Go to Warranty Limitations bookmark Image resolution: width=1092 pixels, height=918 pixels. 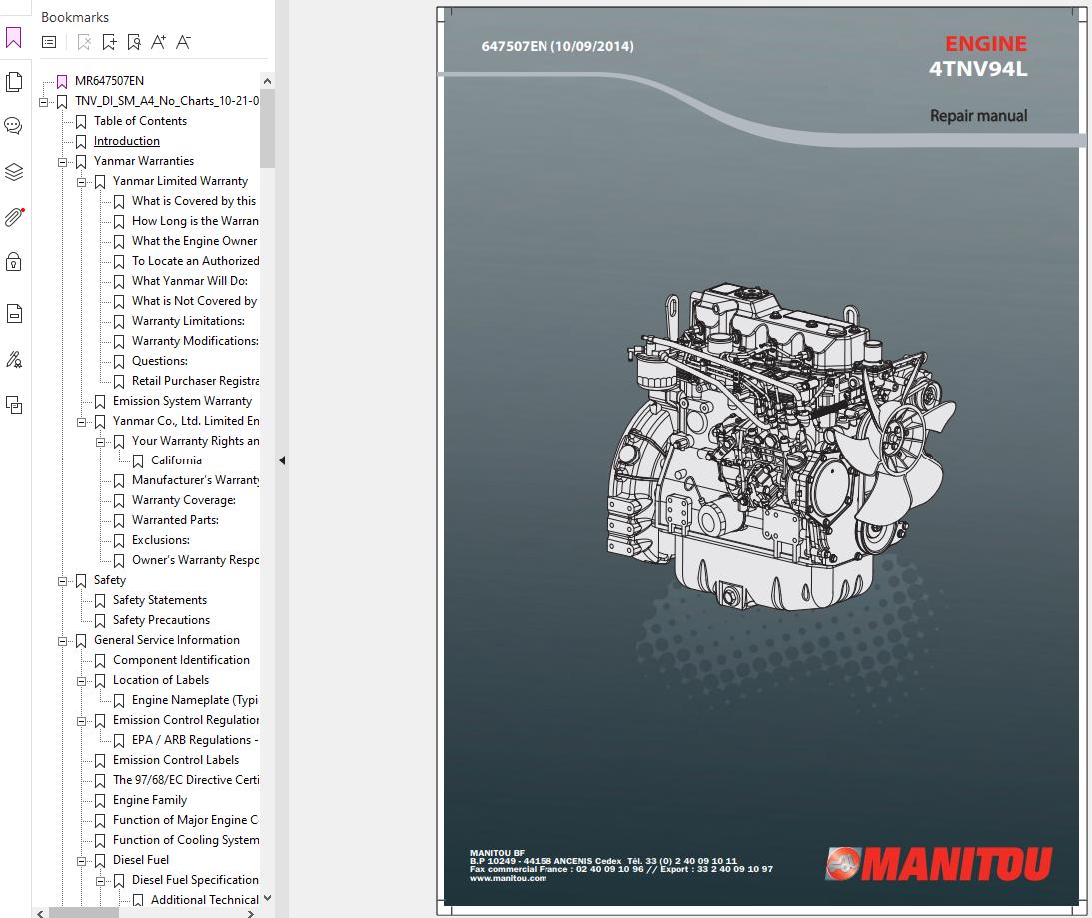(x=188, y=321)
